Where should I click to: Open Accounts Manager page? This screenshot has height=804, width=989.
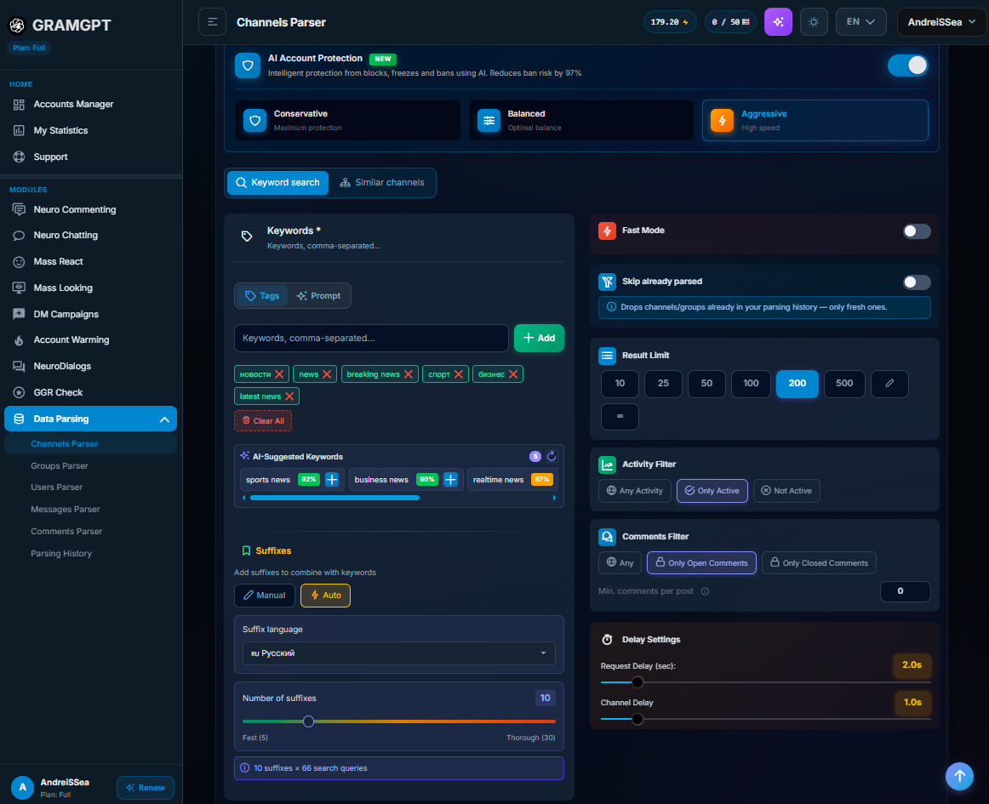[73, 104]
